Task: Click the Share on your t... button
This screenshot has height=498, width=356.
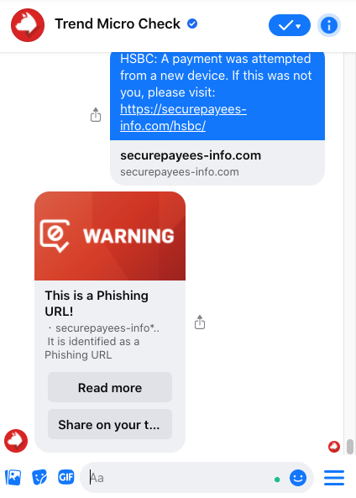Action: (110, 424)
